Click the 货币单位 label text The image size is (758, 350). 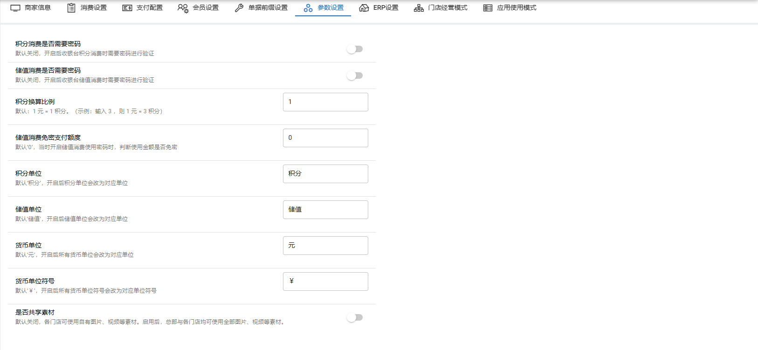point(28,245)
